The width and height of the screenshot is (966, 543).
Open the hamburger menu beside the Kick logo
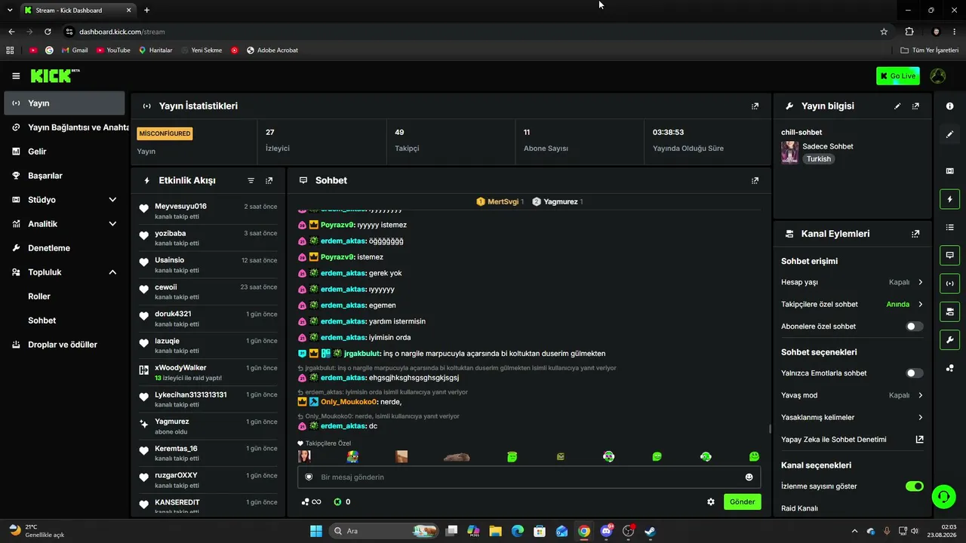click(16, 76)
